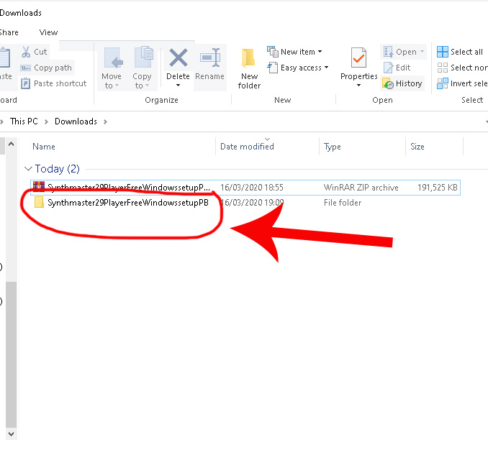Sort files by Date modified column
This screenshot has width=488, height=450.
coord(247,147)
